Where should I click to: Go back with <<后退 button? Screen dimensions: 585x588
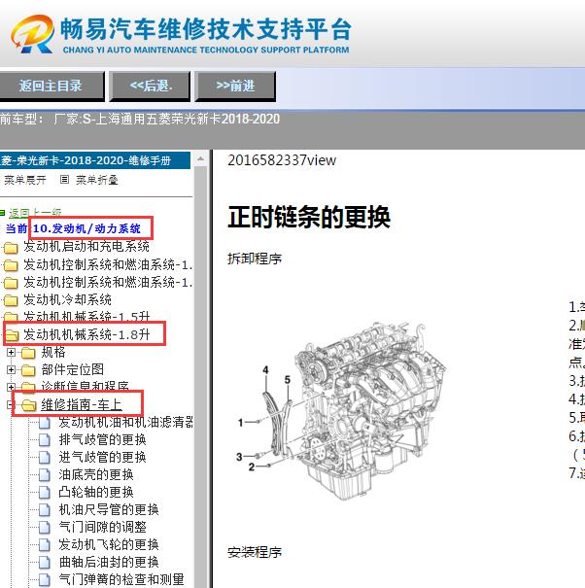click(x=150, y=86)
